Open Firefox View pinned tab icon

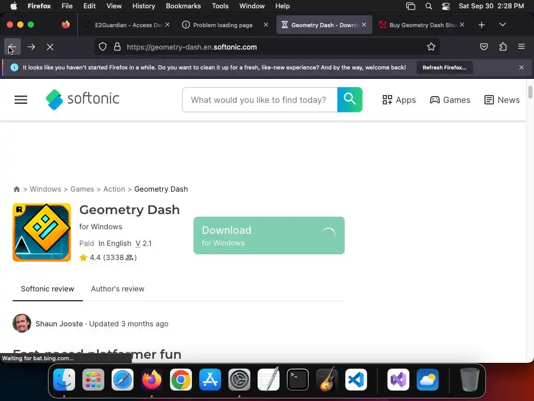point(66,25)
